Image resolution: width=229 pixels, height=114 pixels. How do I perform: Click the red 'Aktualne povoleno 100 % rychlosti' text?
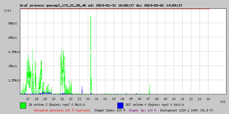[x=62, y=110]
